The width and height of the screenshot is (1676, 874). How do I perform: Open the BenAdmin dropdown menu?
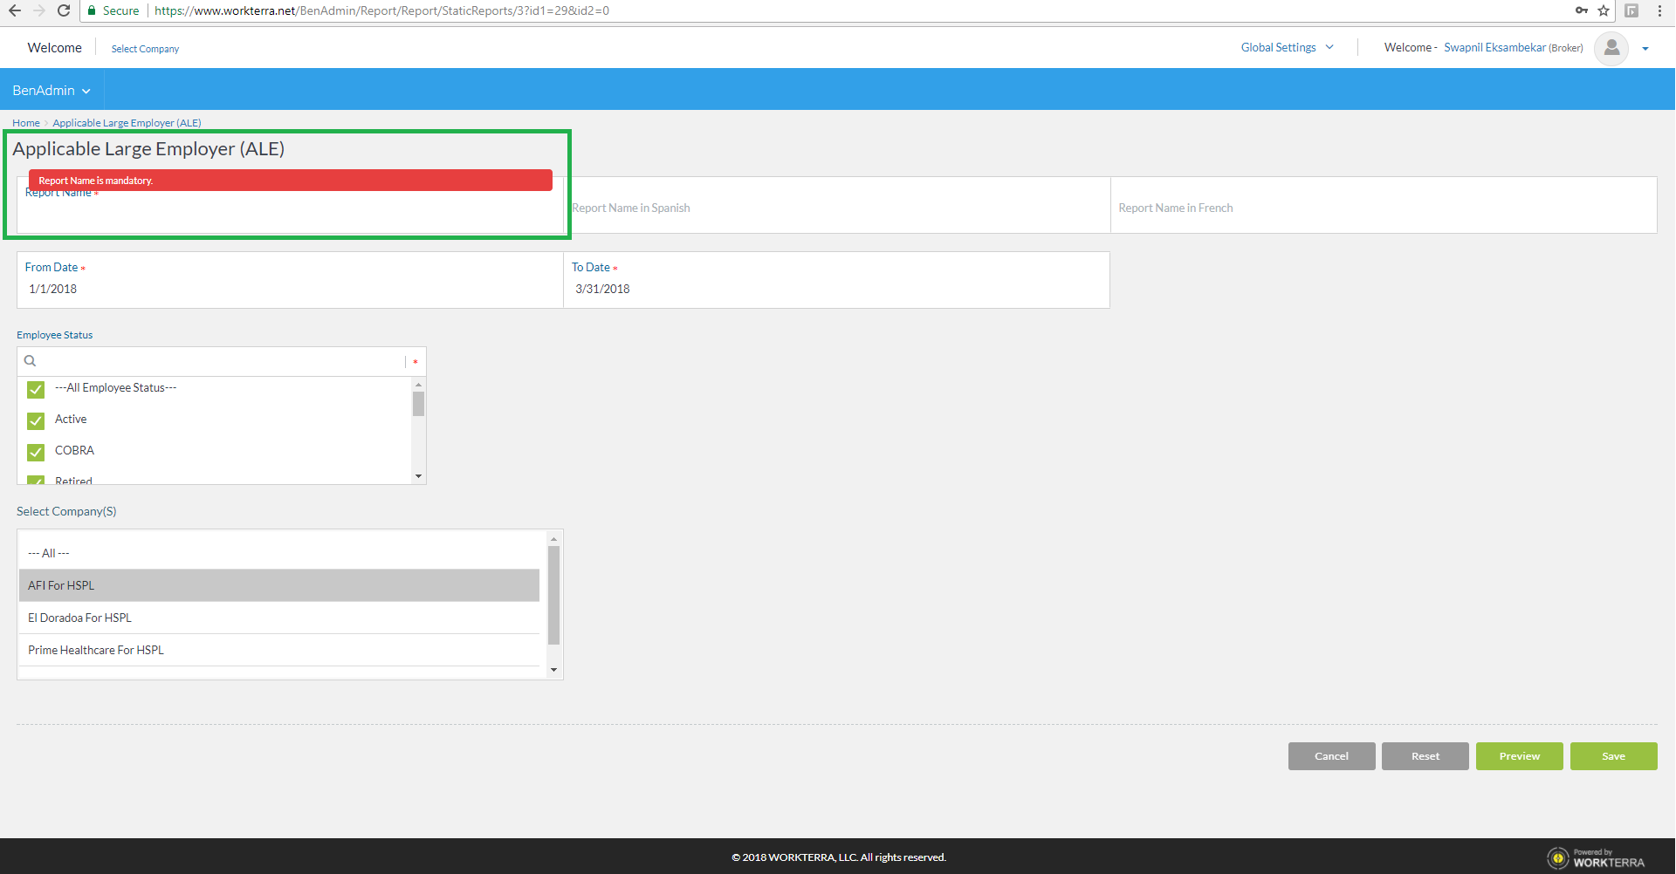click(51, 91)
